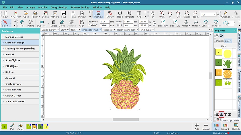
Task: Click the Rotate Left 15° icon
Action: (x=205, y=23)
